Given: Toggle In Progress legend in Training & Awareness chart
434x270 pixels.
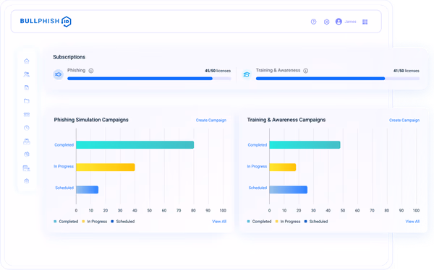Looking at the screenshot, I should (x=288, y=222).
